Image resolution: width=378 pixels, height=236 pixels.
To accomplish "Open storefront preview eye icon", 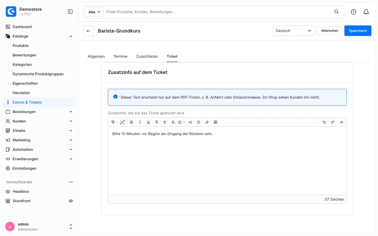I will coord(71,201).
